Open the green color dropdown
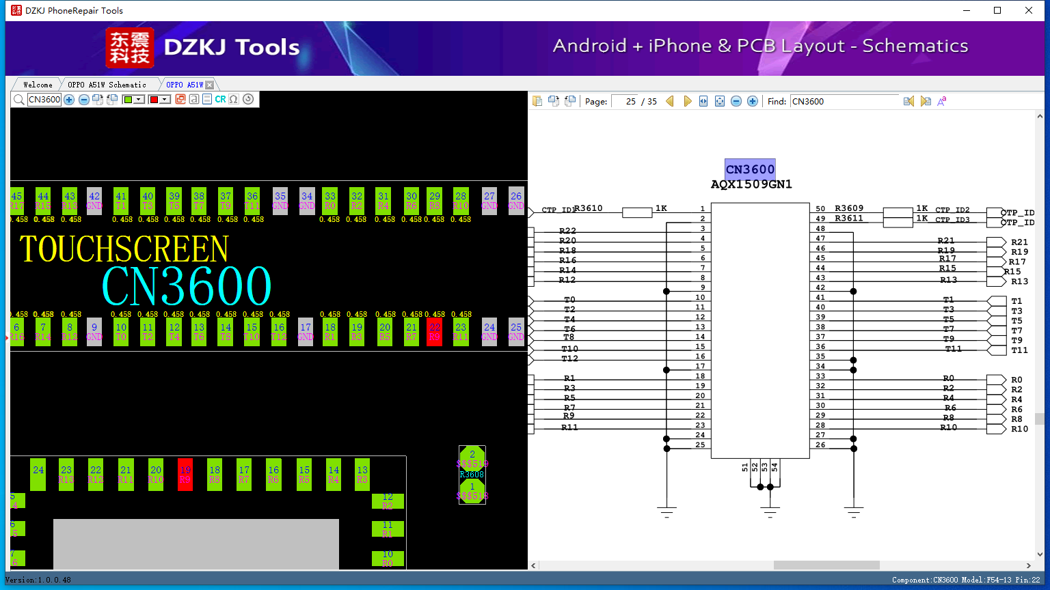The width and height of the screenshot is (1050, 590). pos(139,100)
